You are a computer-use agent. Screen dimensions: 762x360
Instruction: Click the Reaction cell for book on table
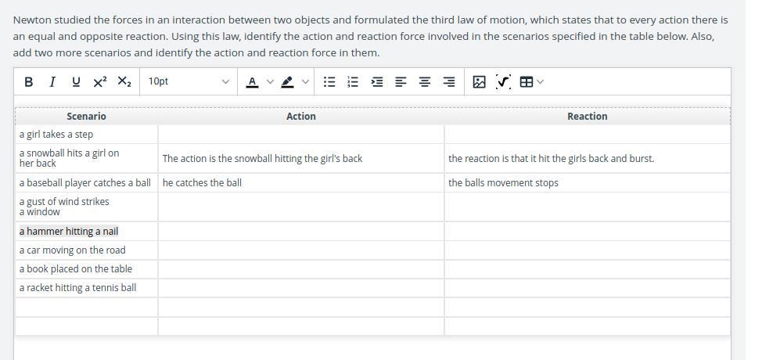point(587,269)
